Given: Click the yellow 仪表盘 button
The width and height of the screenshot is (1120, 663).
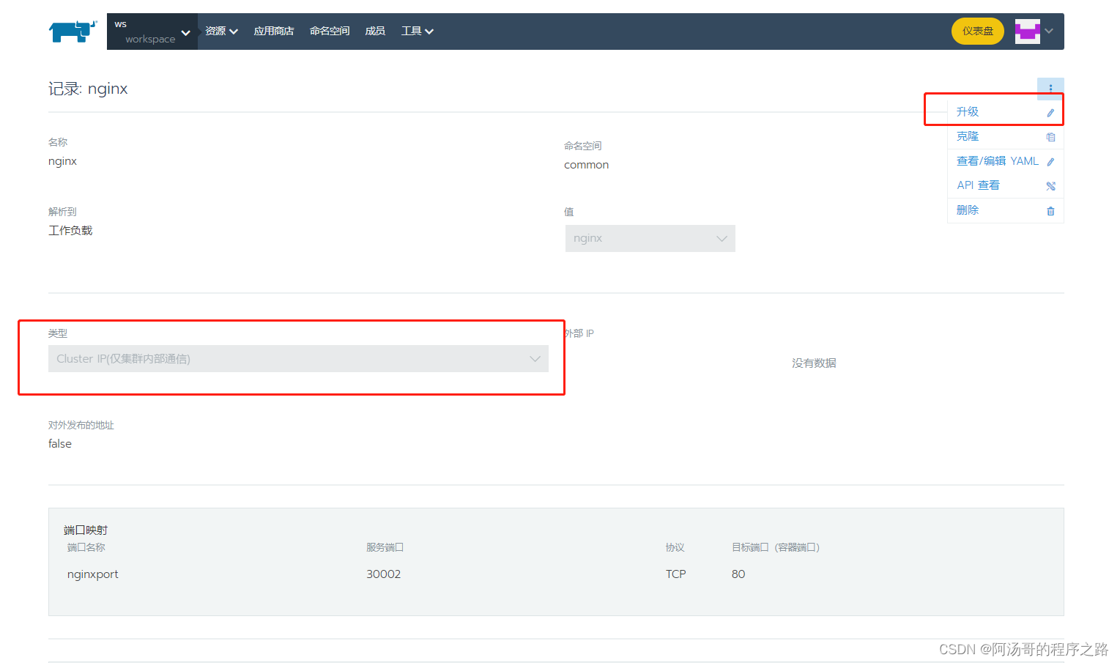Looking at the screenshot, I should 978,31.
